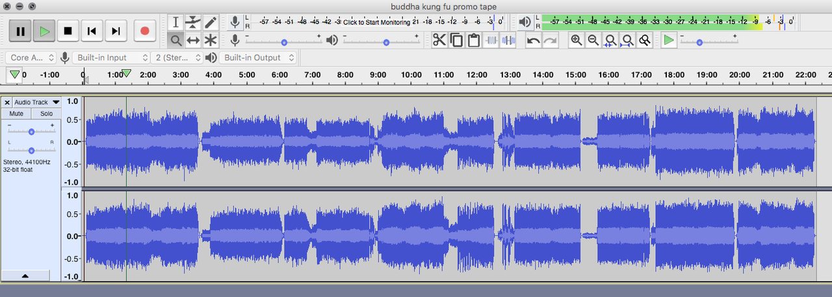Select the Multi-Tool asterisk icon

pos(211,40)
